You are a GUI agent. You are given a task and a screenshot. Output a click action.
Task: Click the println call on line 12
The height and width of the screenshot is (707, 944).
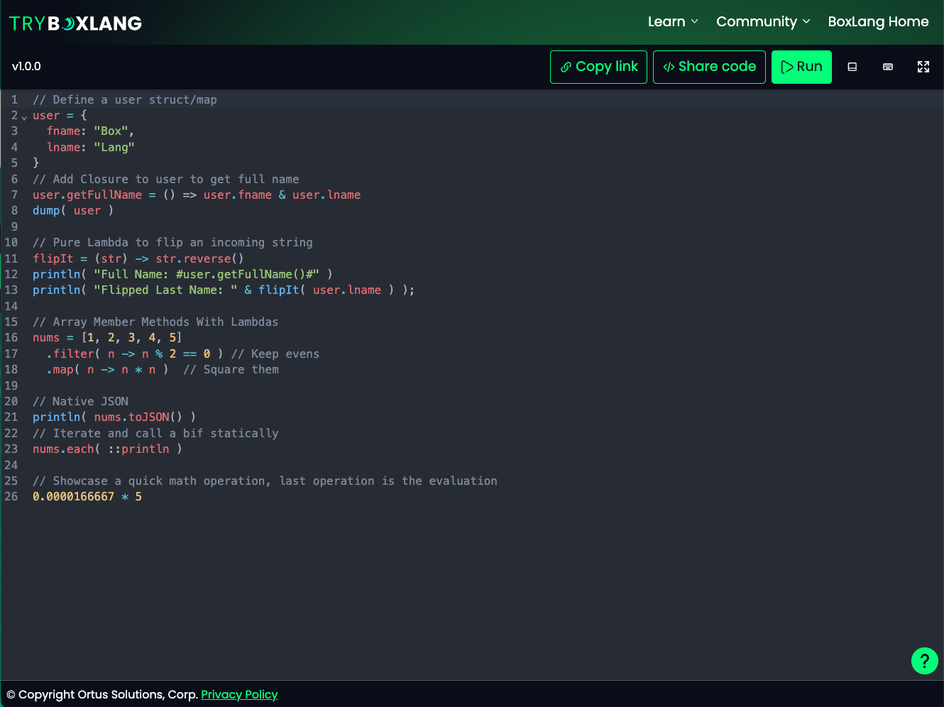pos(56,274)
